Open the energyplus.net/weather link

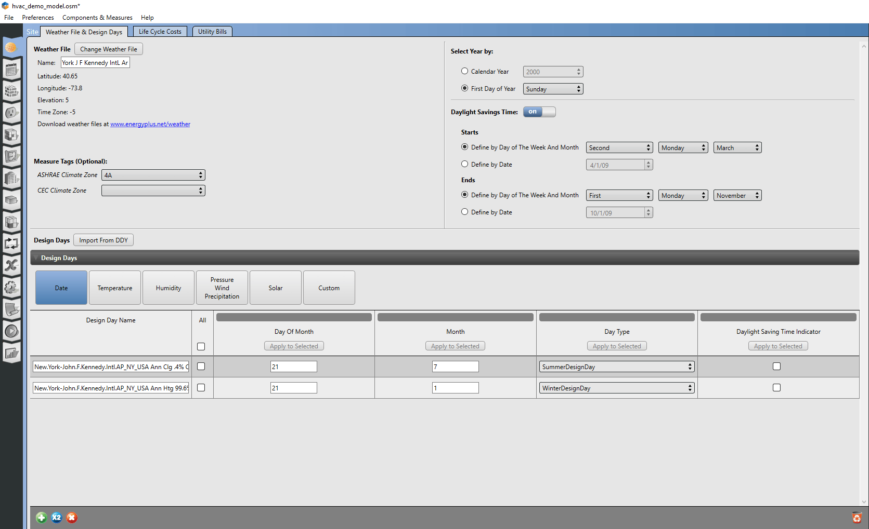[x=150, y=124]
